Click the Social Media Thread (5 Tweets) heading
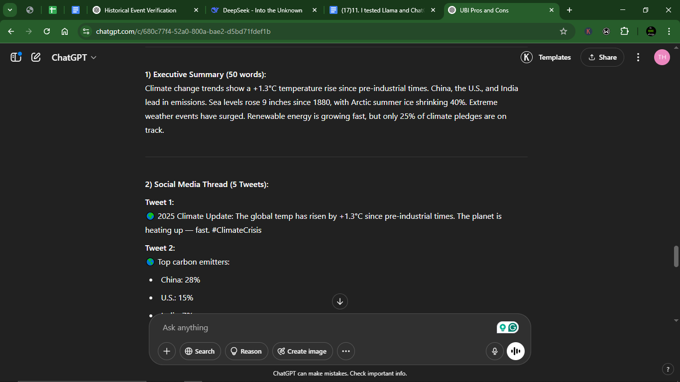Viewport: 680px width, 382px height. click(x=207, y=185)
